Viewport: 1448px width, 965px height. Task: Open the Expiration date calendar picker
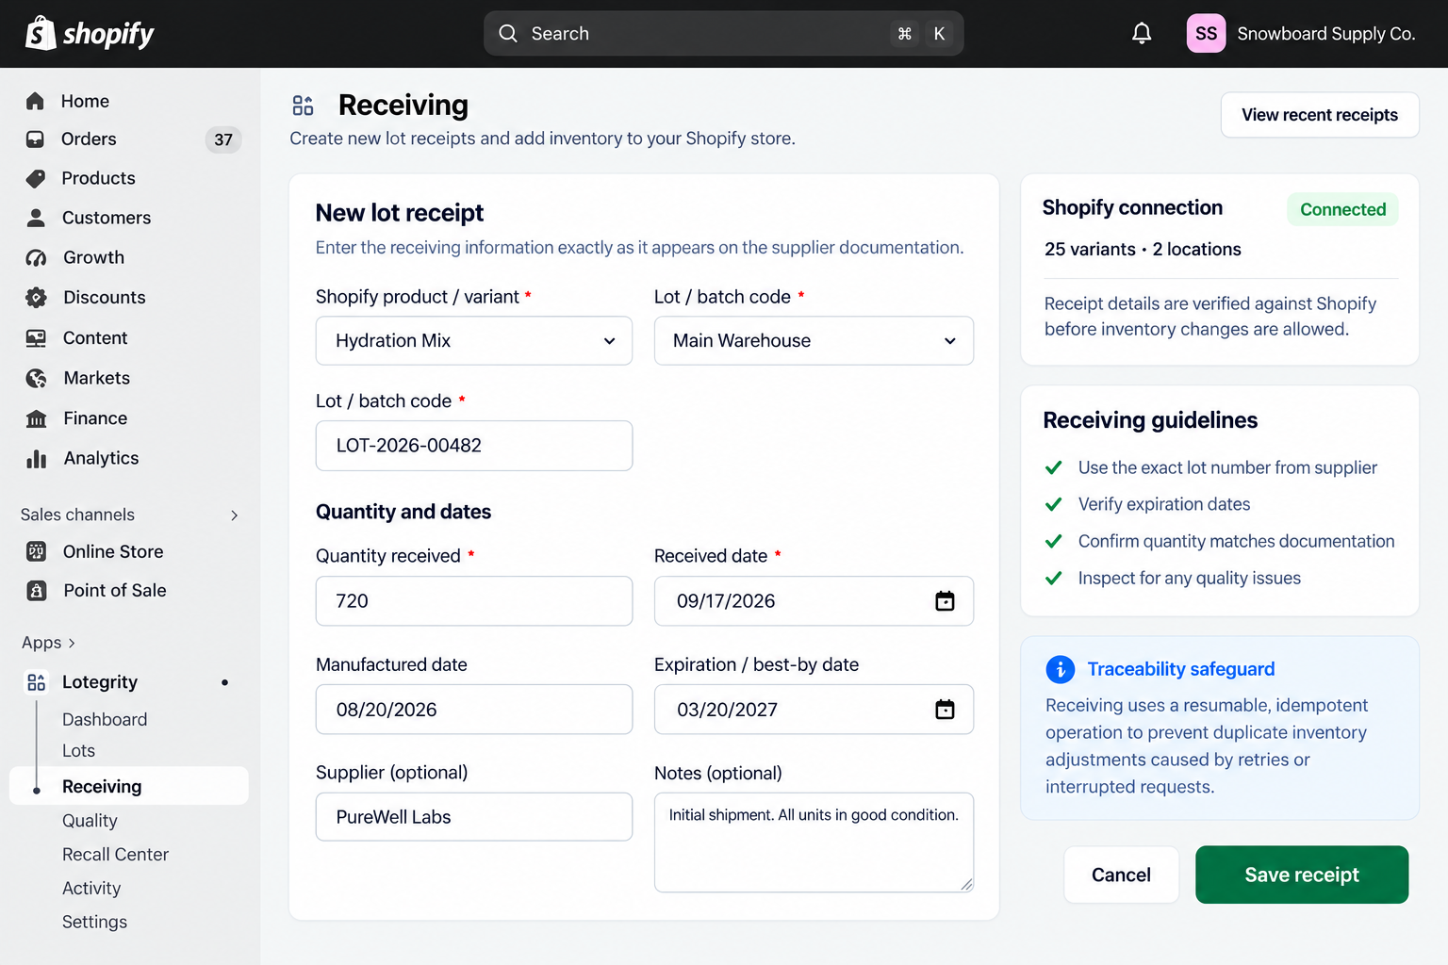945,710
